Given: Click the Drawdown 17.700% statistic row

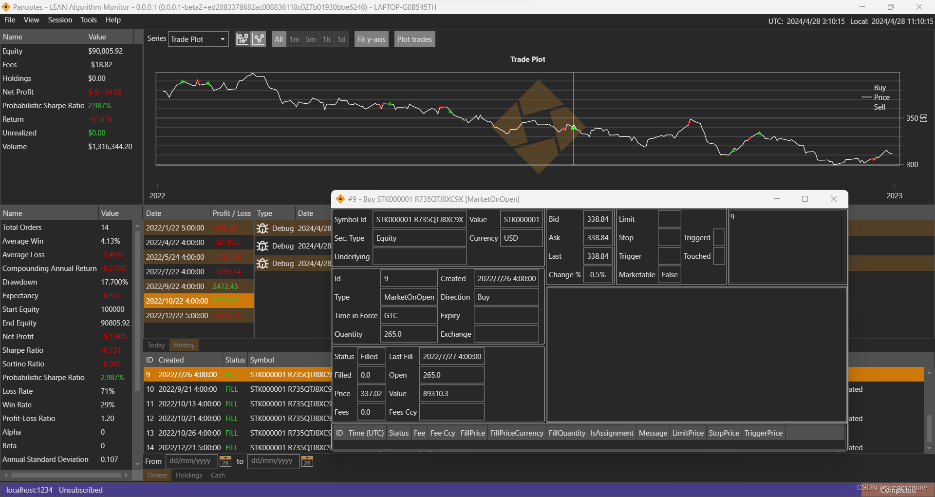Looking at the screenshot, I should point(66,282).
